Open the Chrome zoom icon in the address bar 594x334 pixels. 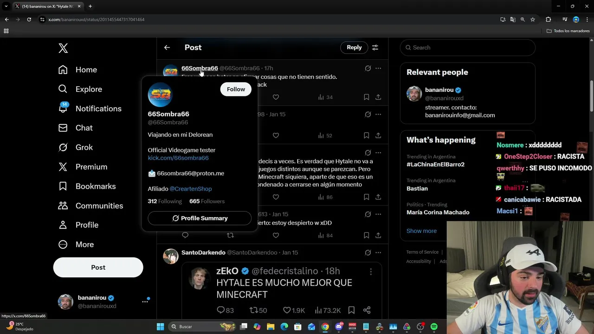(x=523, y=19)
